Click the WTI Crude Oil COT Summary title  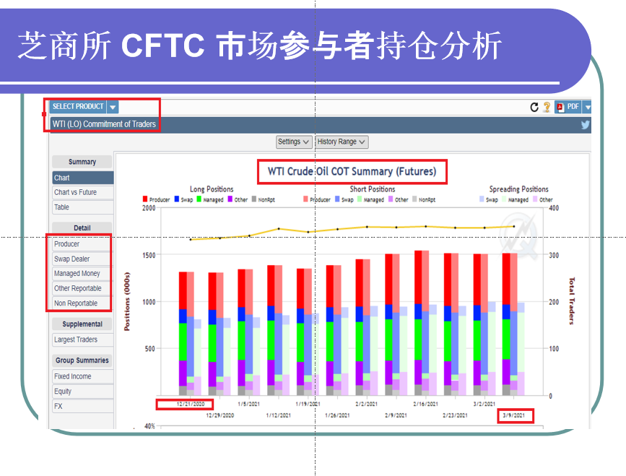[x=352, y=172]
